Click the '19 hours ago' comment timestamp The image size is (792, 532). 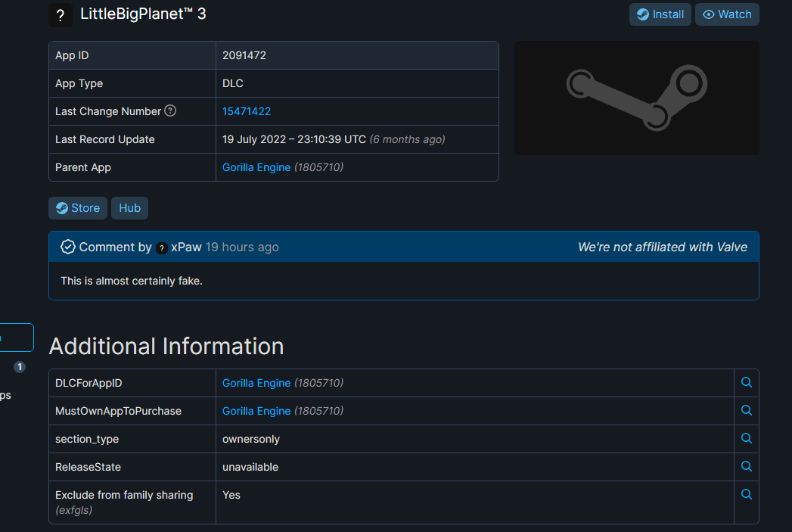242,247
